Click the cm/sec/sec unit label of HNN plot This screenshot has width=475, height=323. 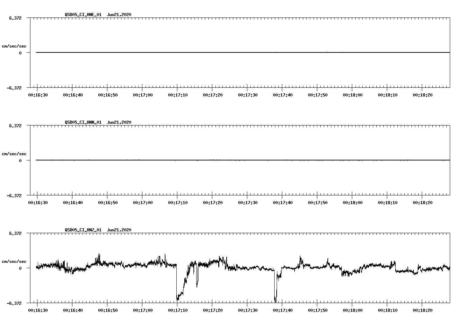pyautogui.click(x=14, y=154)
